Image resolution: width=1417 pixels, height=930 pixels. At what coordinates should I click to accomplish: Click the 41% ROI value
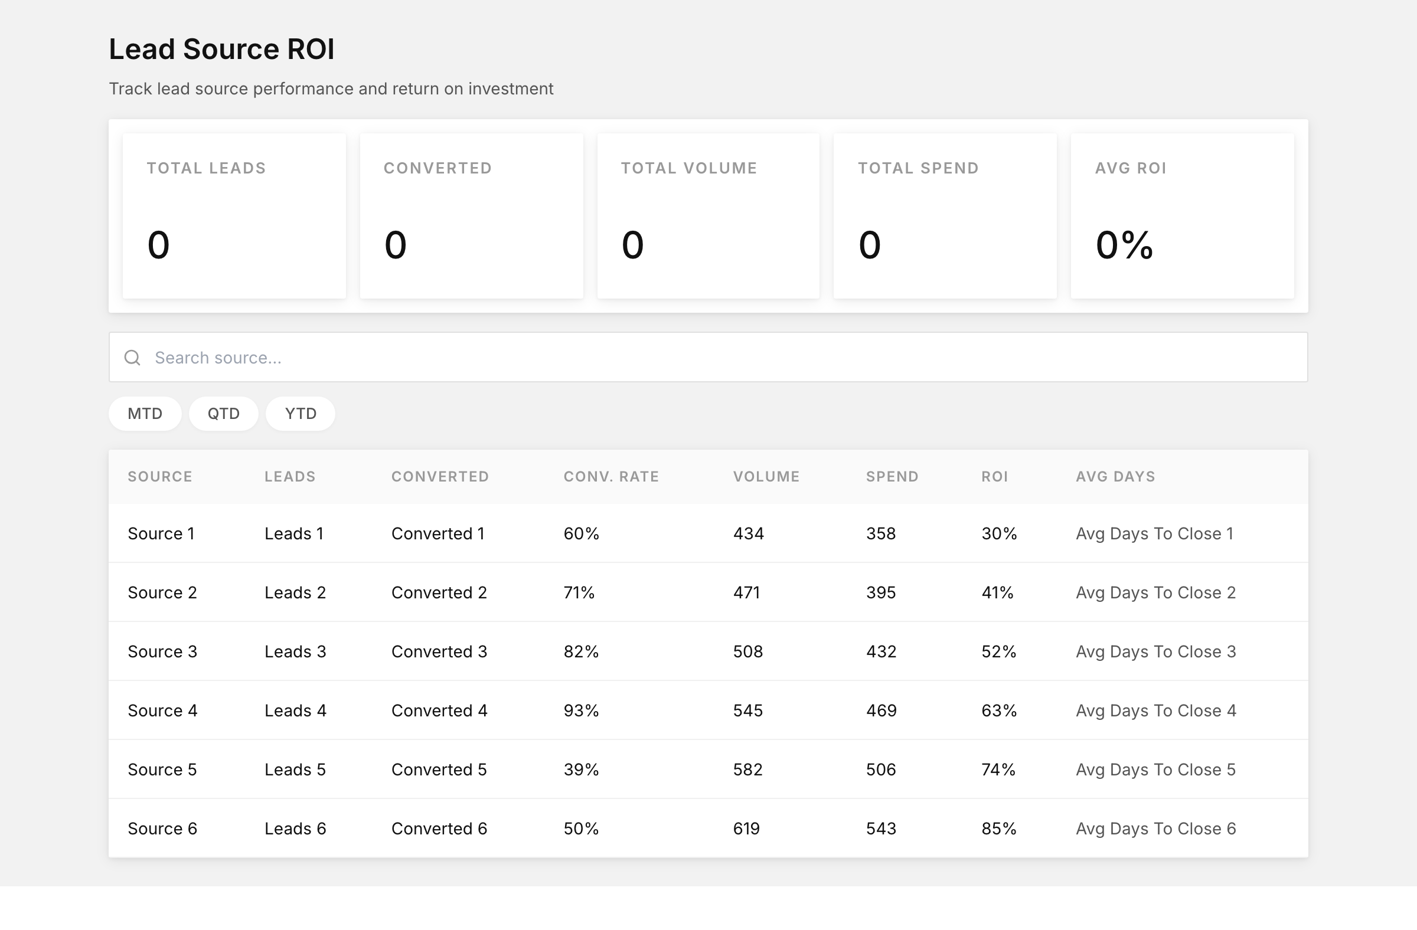[x=997, y=592]
